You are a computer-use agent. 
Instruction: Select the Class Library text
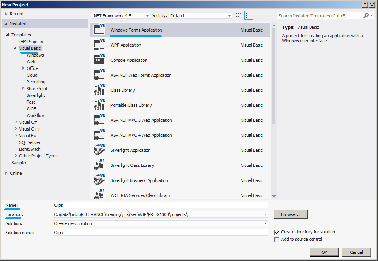[x=122, y=90]
